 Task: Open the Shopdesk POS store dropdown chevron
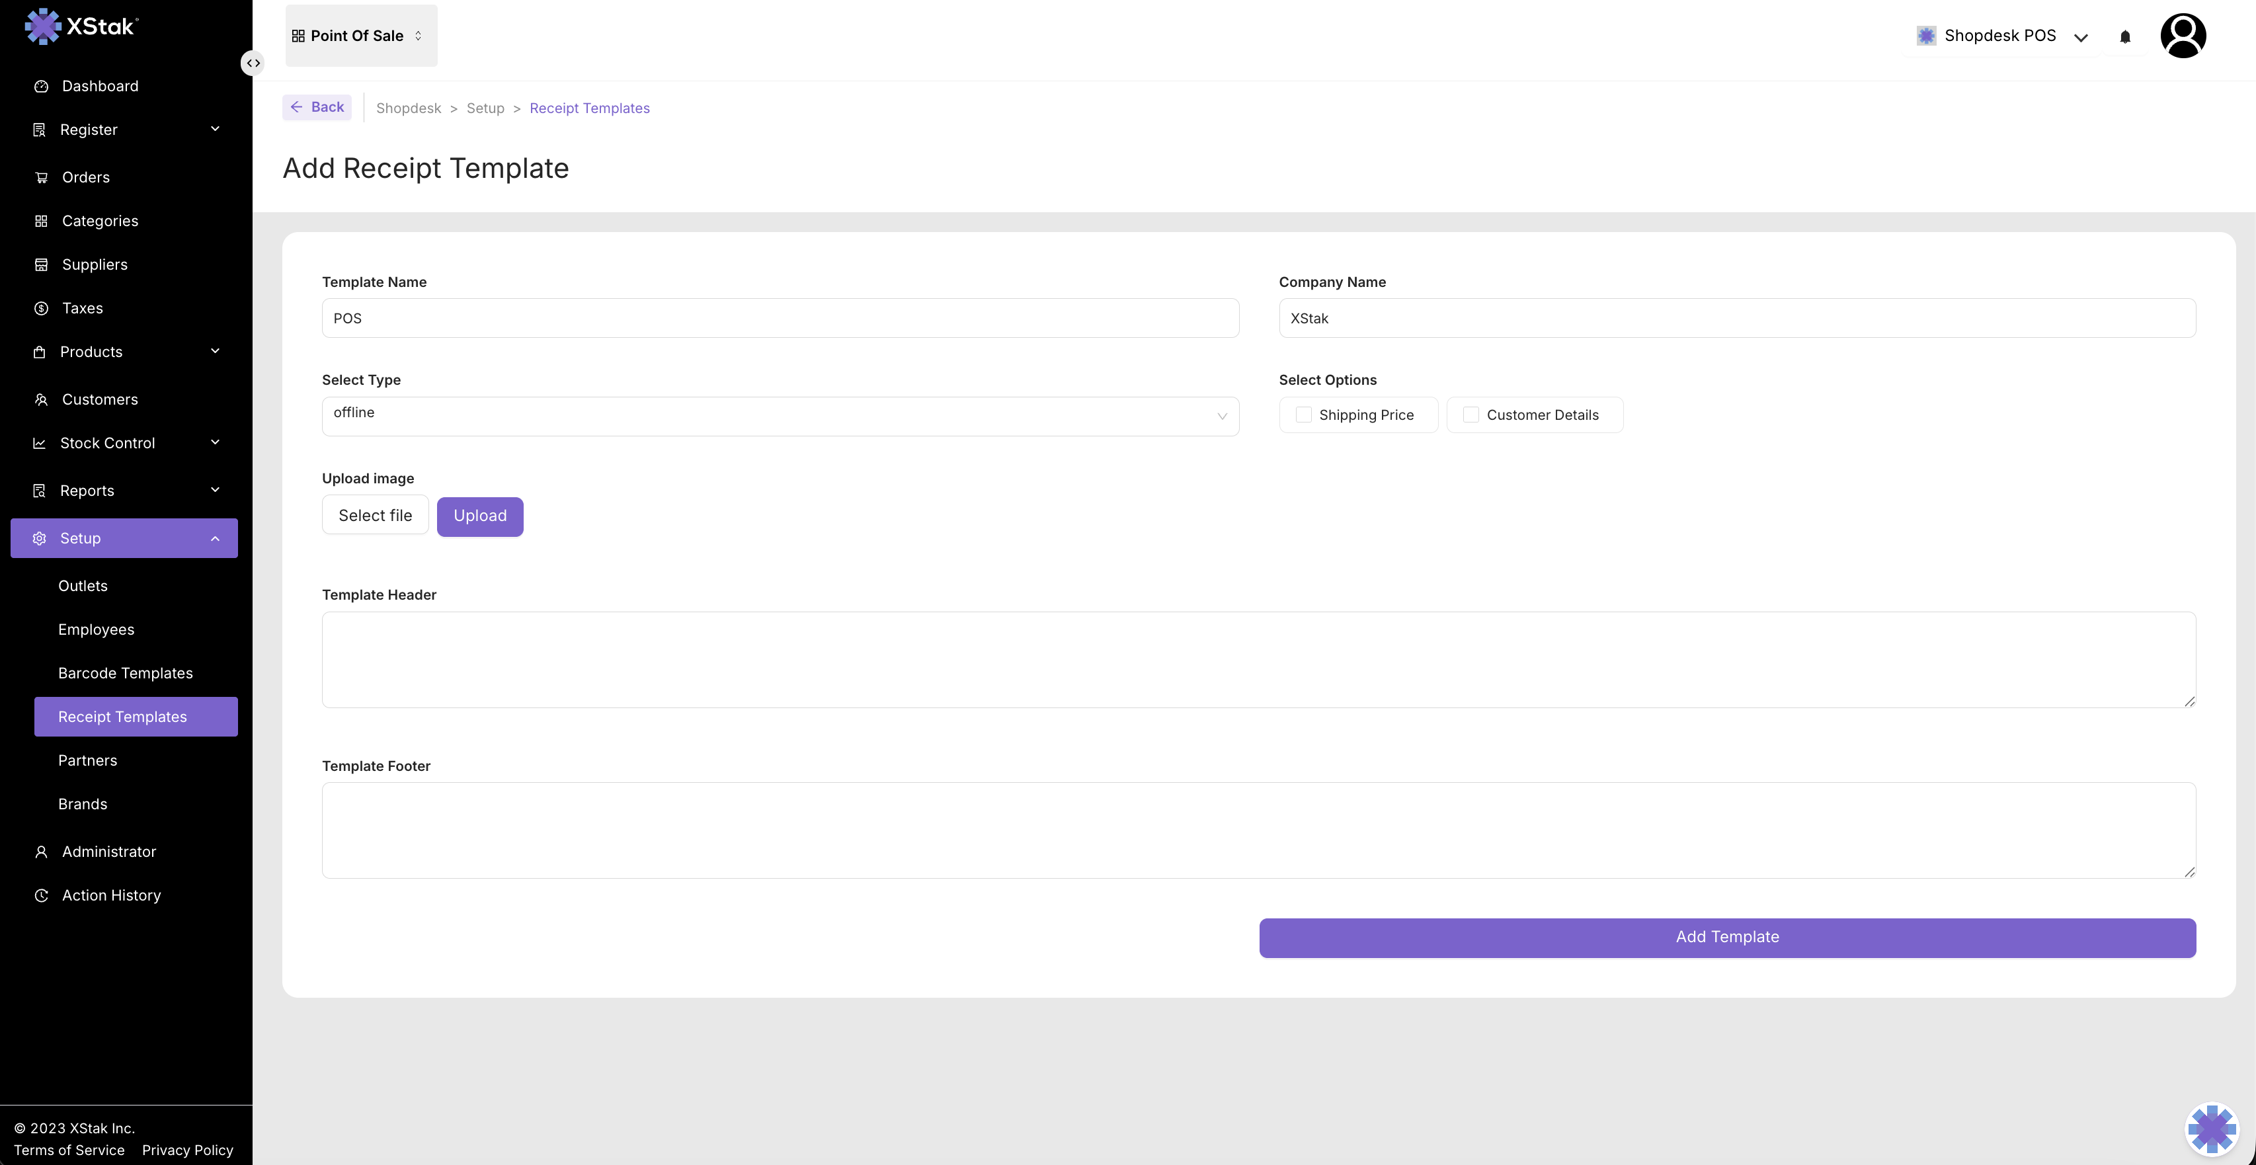point(2081,37)
